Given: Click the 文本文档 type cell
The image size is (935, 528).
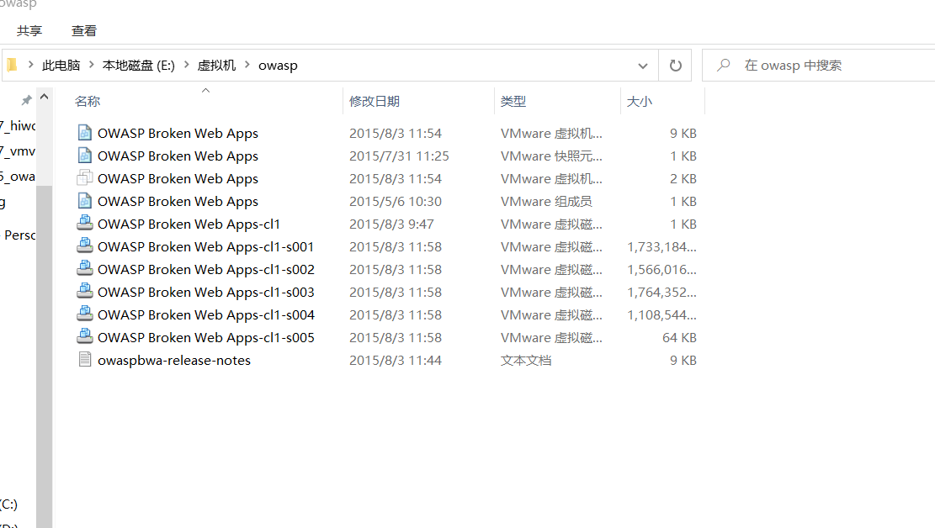Looking at the screenshot, I should [x=526, y=360].
